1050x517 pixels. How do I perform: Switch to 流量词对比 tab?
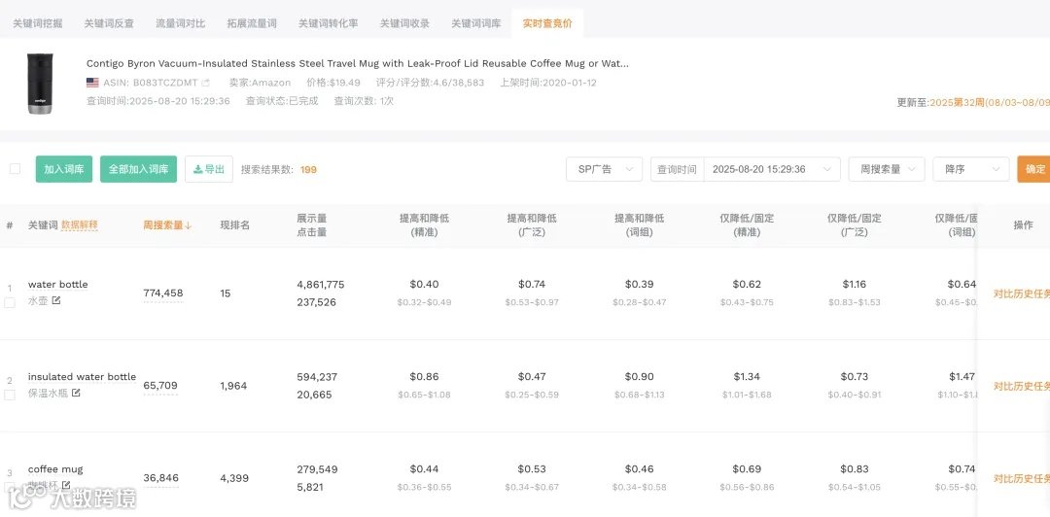pos(180,23)
